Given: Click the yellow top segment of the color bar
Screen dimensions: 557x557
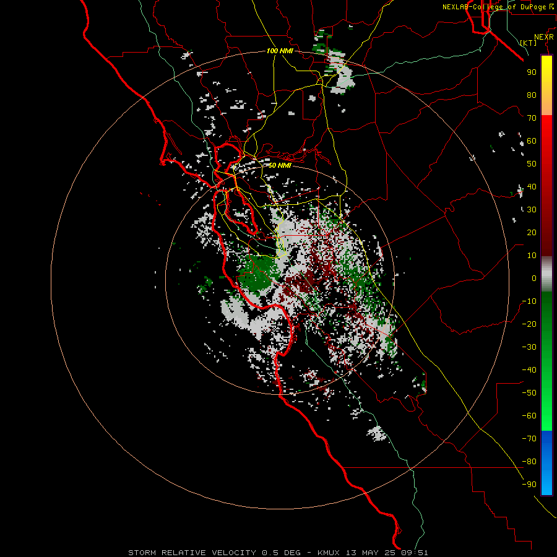Looking at the screenshot, I should pos(546,85).
